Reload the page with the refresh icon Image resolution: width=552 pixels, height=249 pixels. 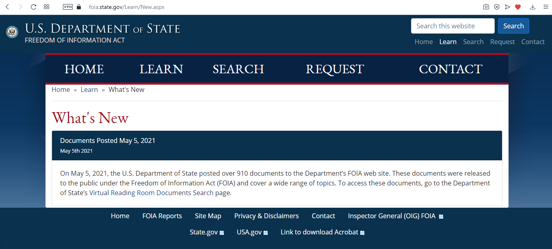[x=34, y=7]
